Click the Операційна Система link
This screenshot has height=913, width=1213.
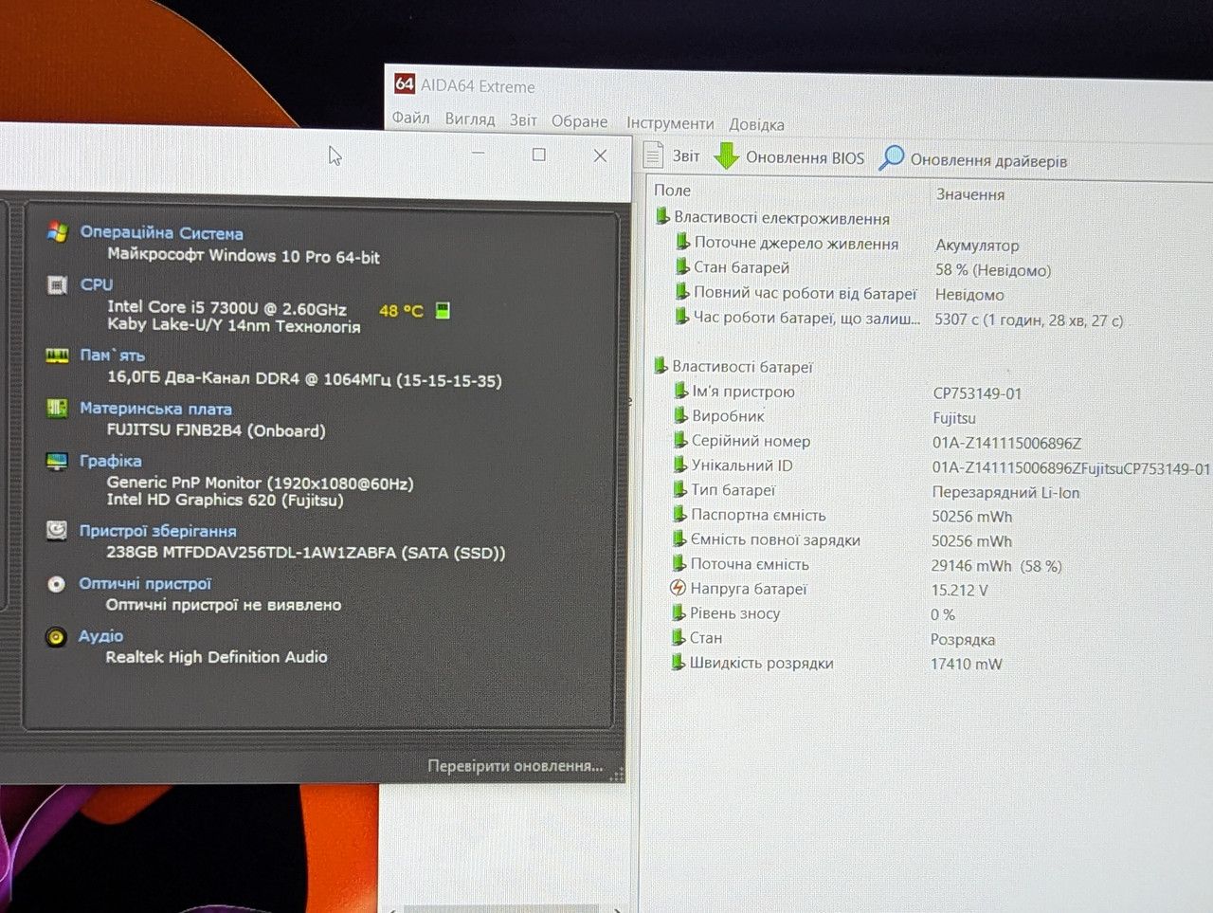[161, 232]
